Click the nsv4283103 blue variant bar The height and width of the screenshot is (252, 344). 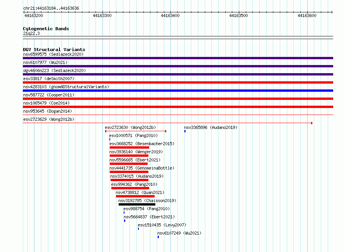[178, 91]
